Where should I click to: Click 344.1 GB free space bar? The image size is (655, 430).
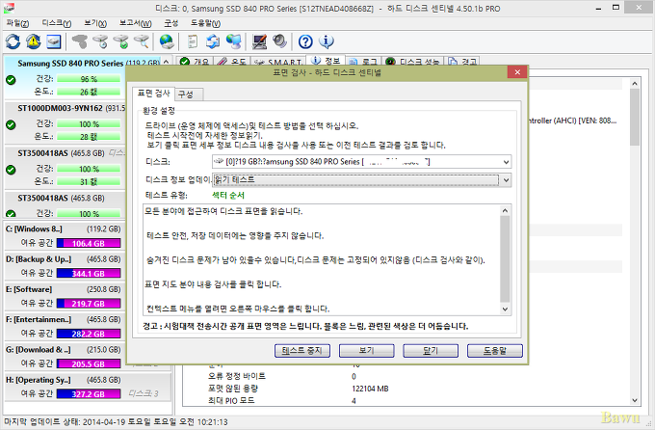[89, 274]
